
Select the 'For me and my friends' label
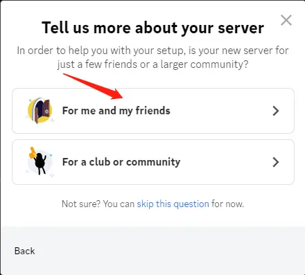click(x=116, y=111)
